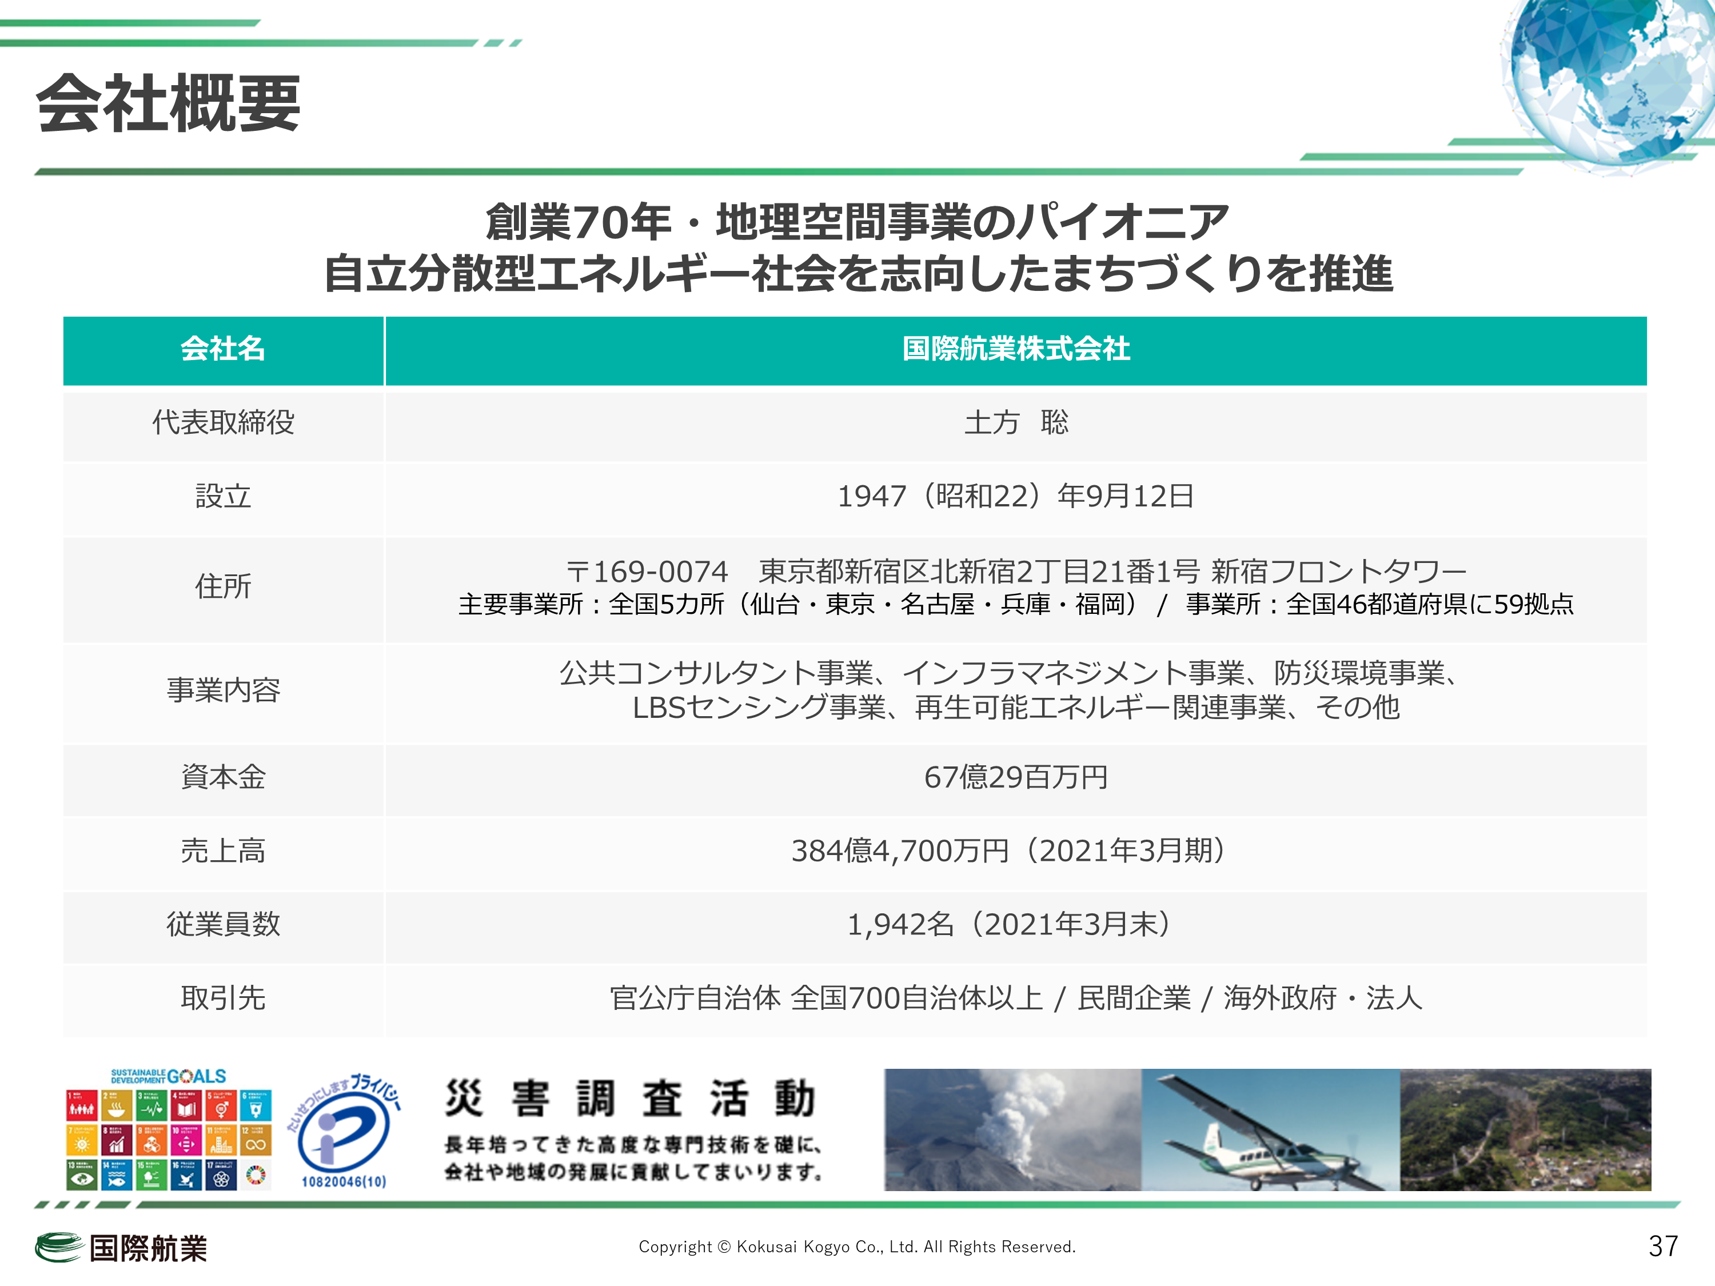Click the volcano eruption photo
Viewport: 1715px width, 1286px height.
[x=1012, y=1129]
